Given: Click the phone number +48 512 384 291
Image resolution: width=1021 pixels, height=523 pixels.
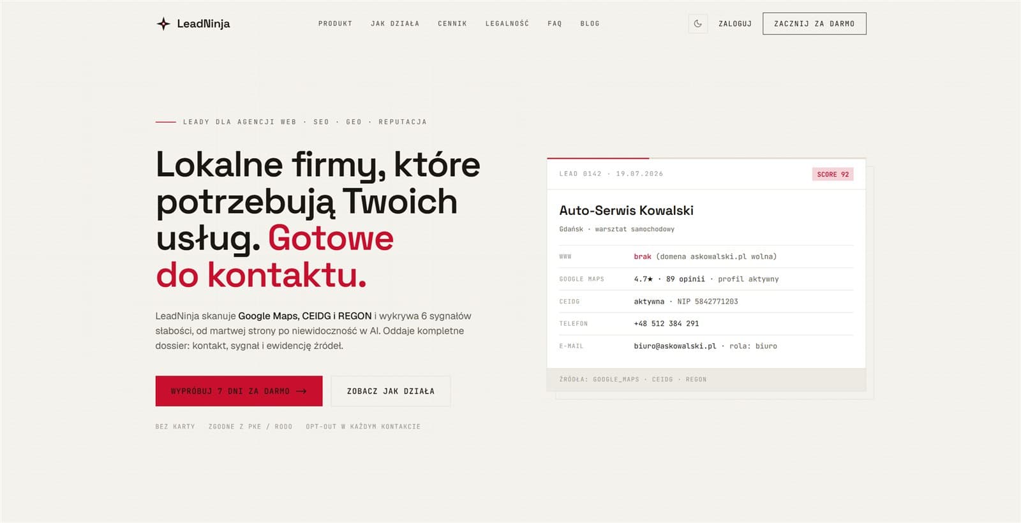Looking at the screenshot, I should coord(666,323).
